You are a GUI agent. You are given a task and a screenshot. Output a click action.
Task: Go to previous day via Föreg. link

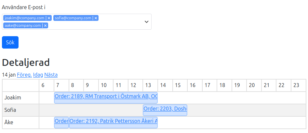point(24,75)
